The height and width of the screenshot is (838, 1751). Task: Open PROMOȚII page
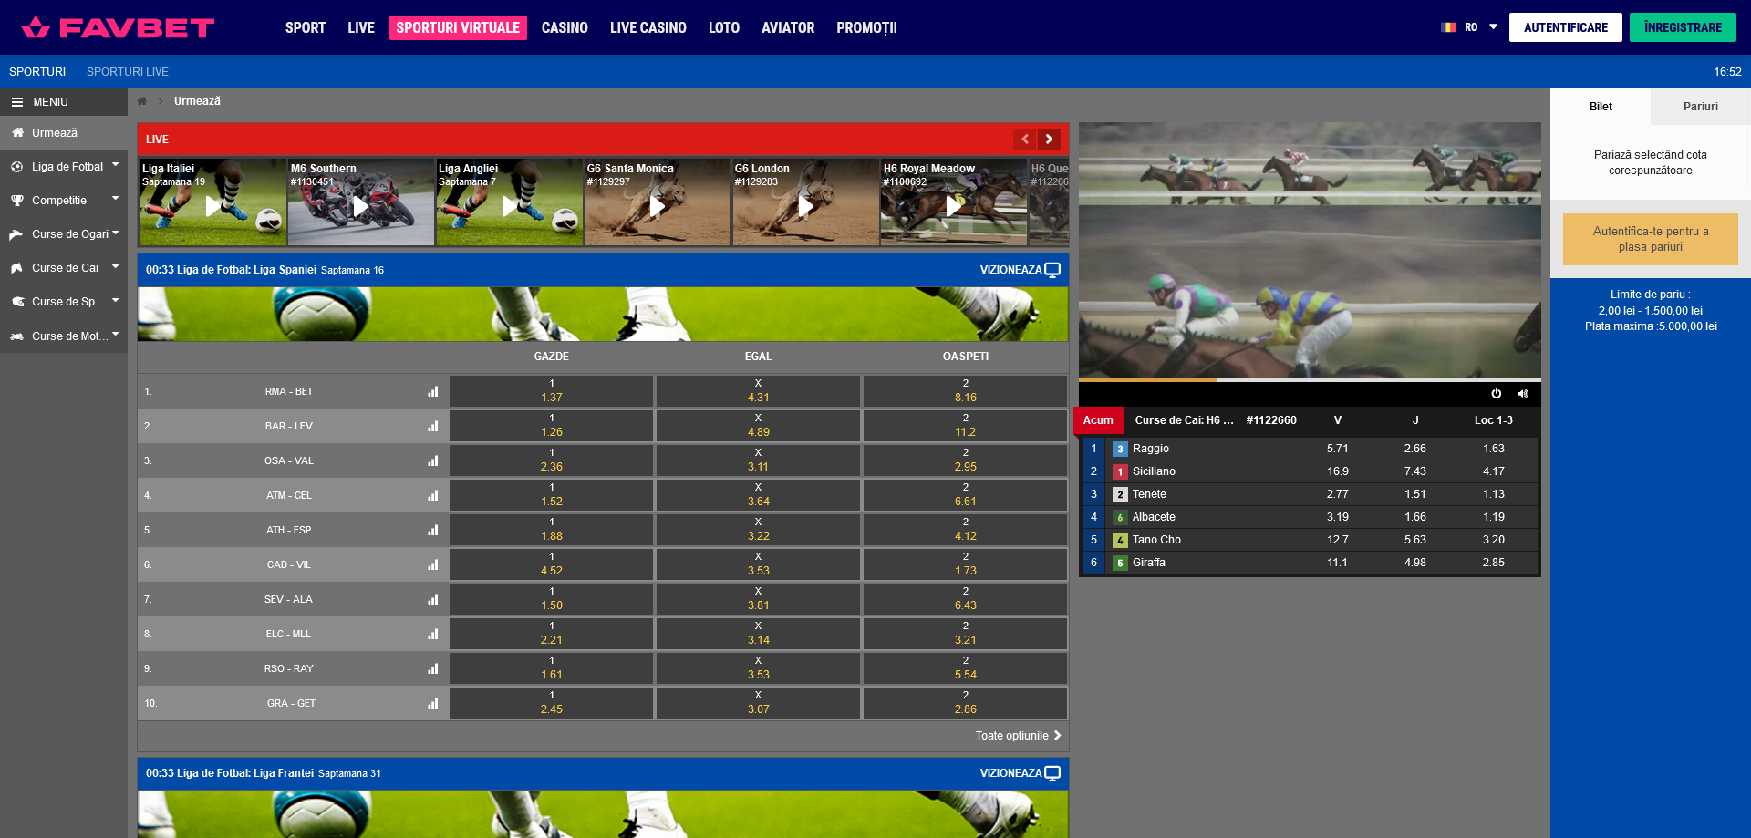[866, 28]
